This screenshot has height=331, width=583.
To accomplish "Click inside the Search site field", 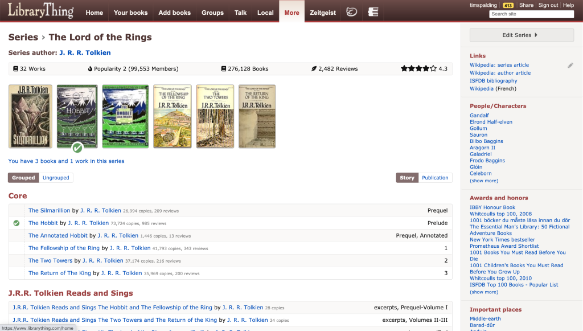I will point(531,14).
